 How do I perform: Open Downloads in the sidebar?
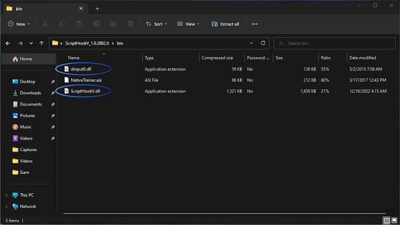pos(30,93)
